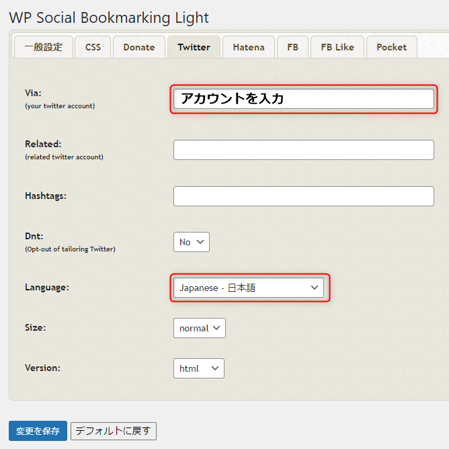449x449 pixels.
Task: Open the Size dropdown showing normal
Action: coord(199,328)
